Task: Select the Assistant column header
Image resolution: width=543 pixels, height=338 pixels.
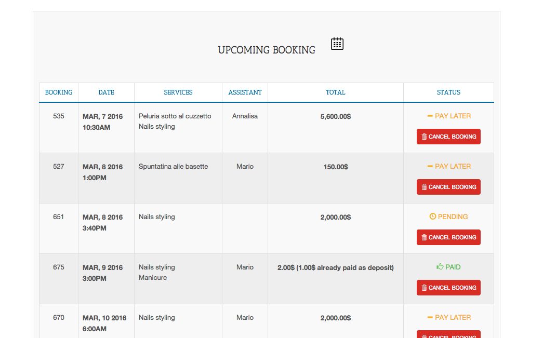Action: 245,92
